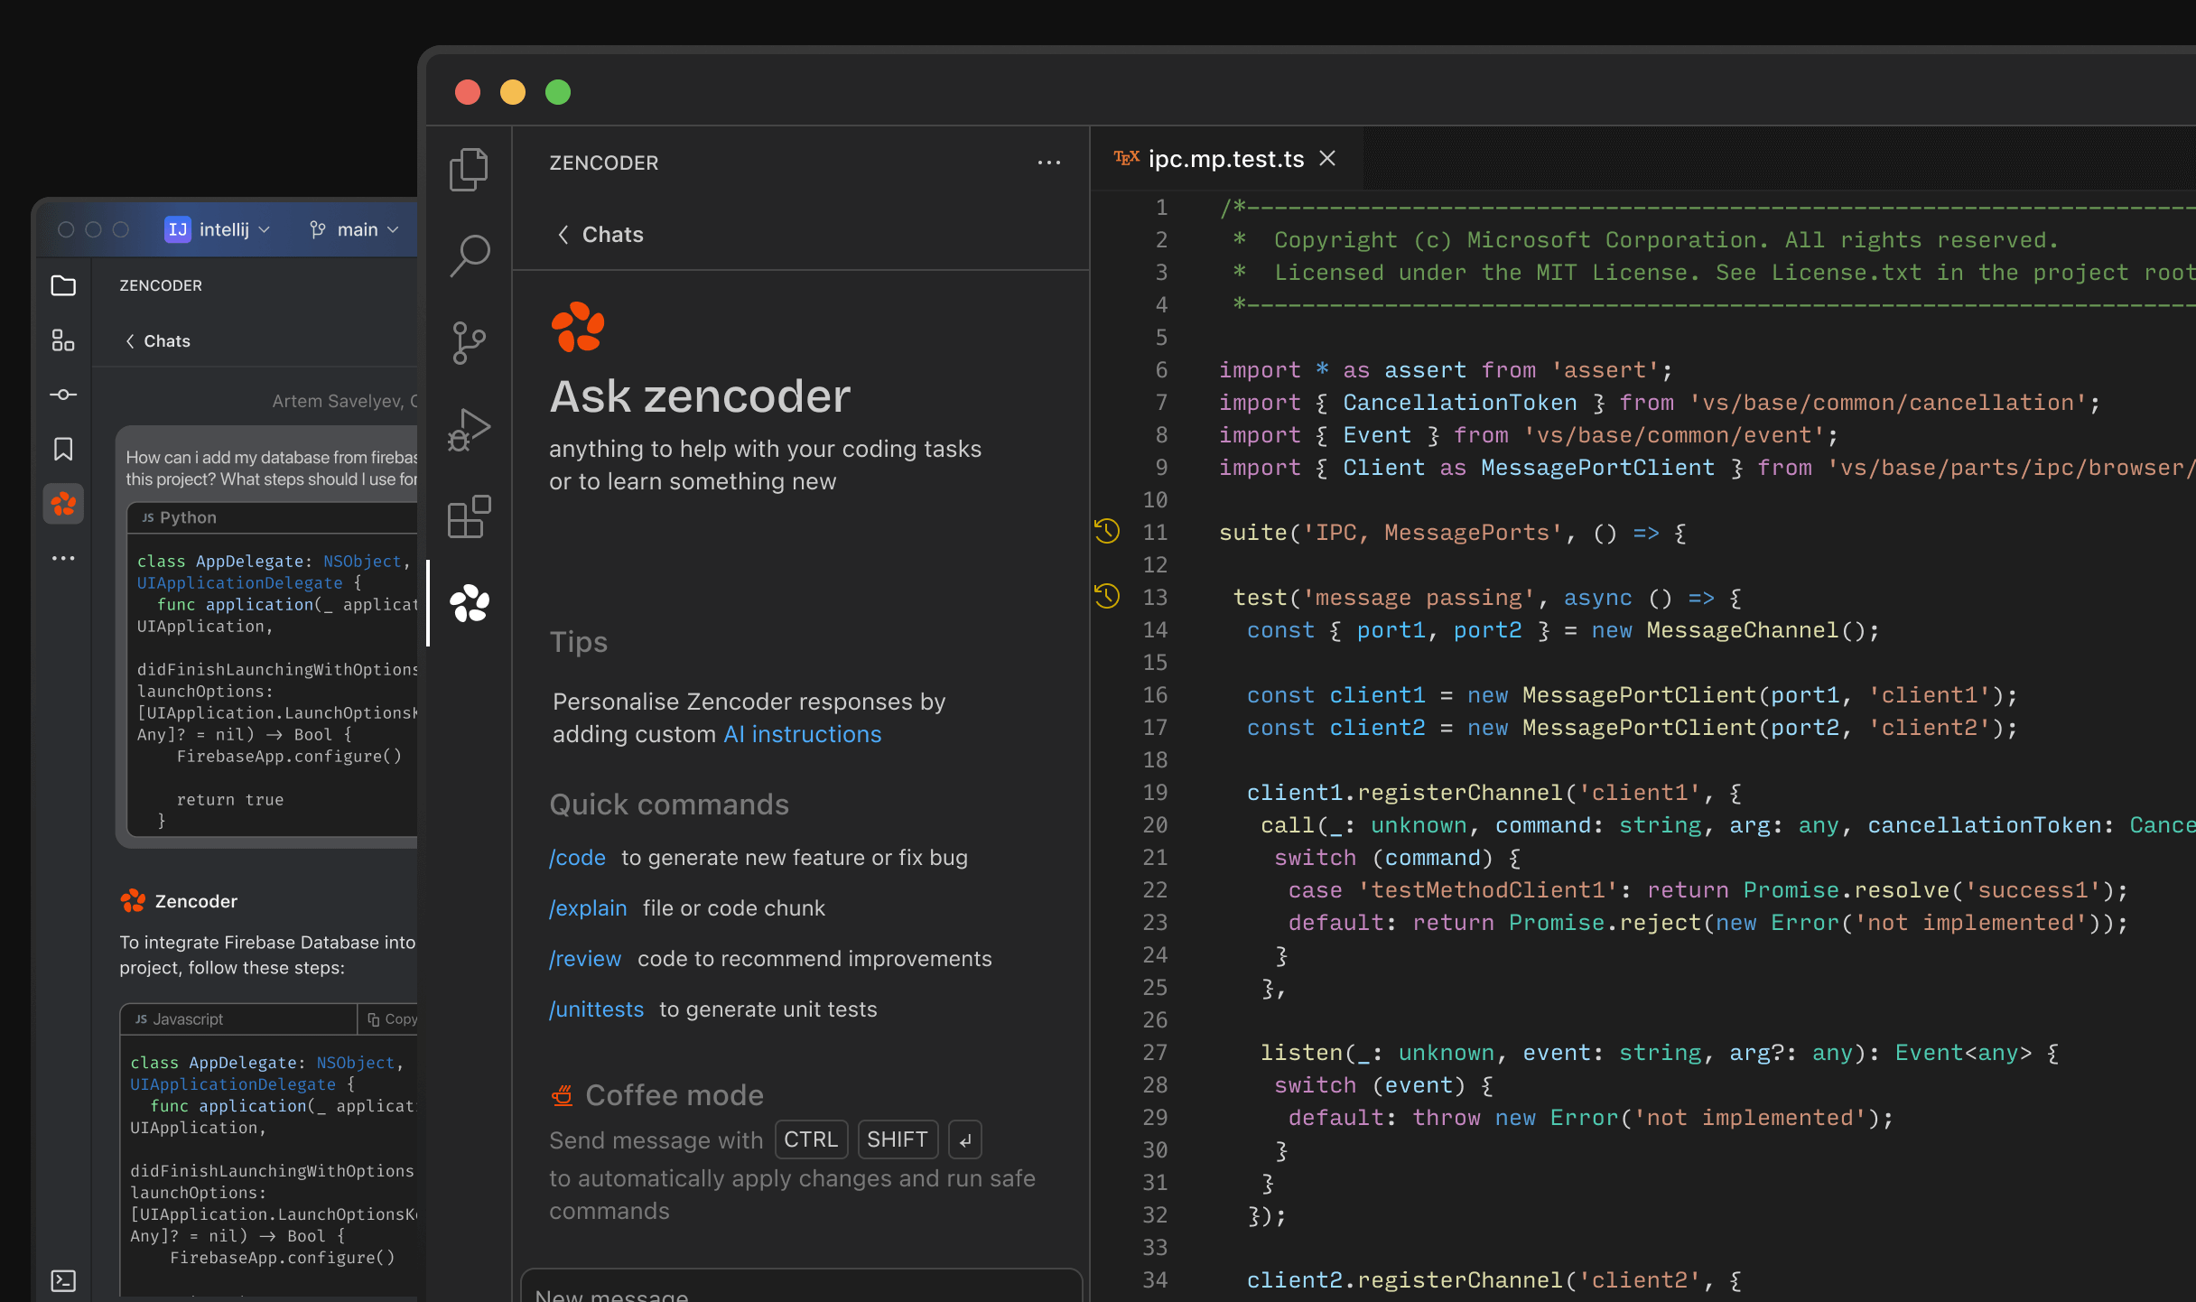The width and height of the screenshot is (2196, 1302).
Task: Open the Explorer view in VS Code sidebar
Action: 469,169
